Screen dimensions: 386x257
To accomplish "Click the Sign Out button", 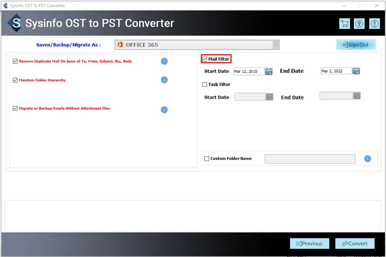I will tap(356, 45).
